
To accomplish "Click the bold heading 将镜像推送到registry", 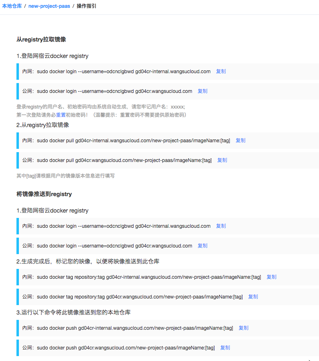I will point(44,194).
